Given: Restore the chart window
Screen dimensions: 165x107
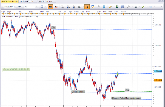Looking at the screenshot, I should (160, 1).
